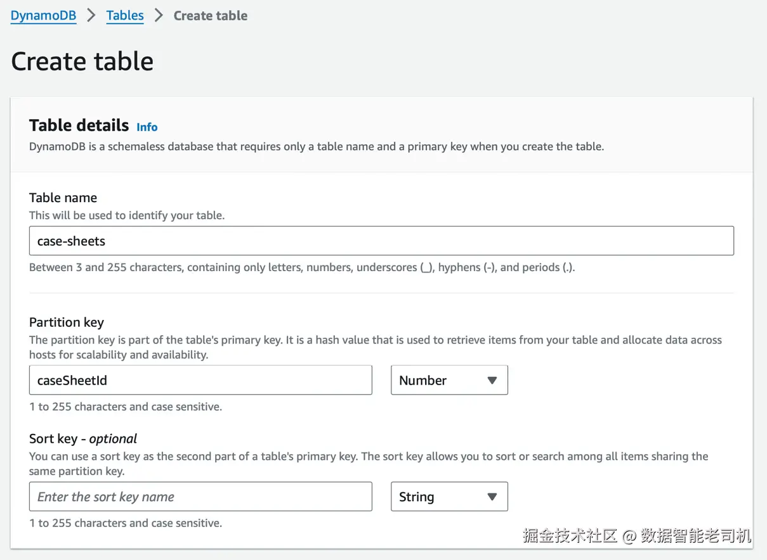Open the Info link beside Table details
Image resolution: width=767 pixels, height=560 pixels.
tap(147, 127)
